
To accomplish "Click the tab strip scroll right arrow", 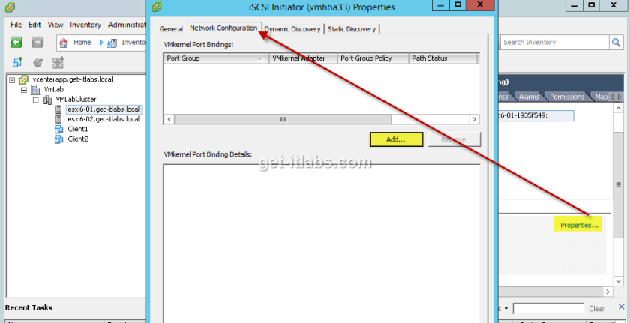I will (619, 97).
